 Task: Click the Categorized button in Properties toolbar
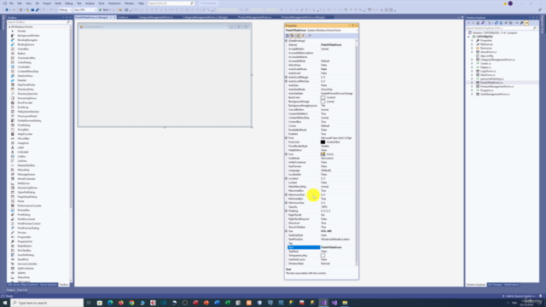[288, 36]
